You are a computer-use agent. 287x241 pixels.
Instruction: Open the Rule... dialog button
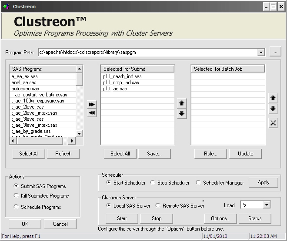coord(210,154)
